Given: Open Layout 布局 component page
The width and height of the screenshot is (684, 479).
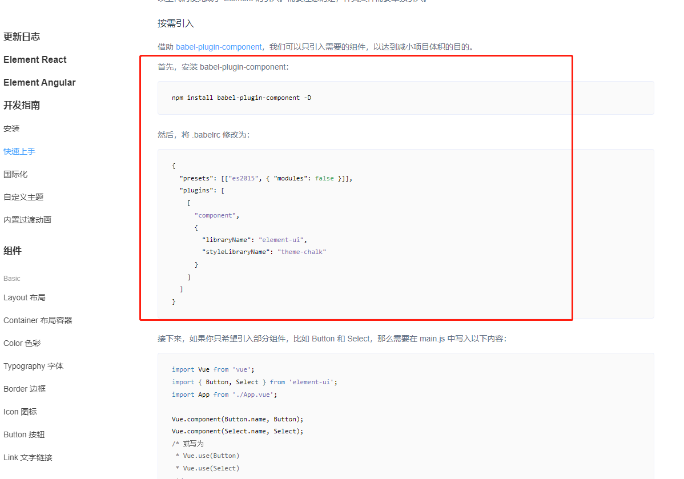Looking at the screenshot, I should pyautogui.click(x=25, y=297).
